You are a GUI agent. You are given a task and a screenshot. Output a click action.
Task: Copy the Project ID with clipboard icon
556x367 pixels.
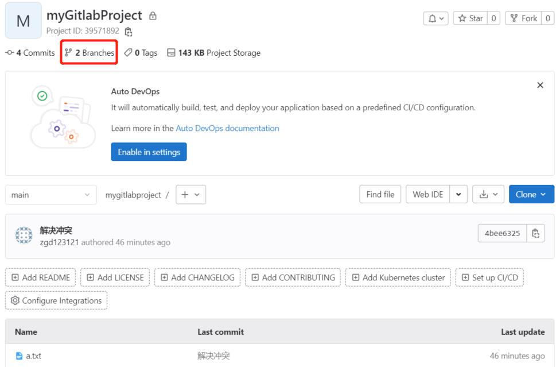[129, 32]
